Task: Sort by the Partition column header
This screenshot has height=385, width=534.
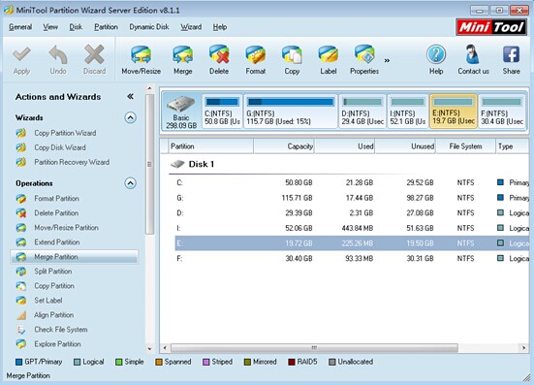Action: pos(211,146)
